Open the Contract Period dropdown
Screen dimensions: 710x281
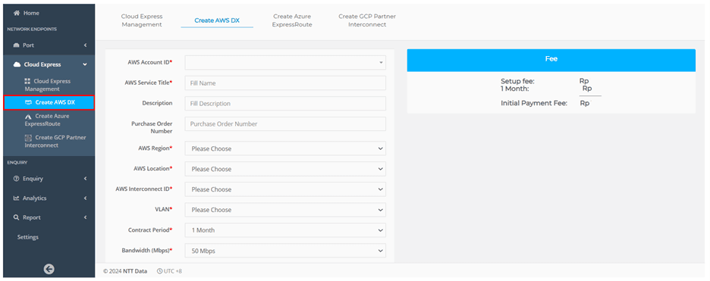(285, 230)
